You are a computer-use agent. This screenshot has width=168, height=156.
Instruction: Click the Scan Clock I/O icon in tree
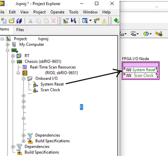point(35,90)
